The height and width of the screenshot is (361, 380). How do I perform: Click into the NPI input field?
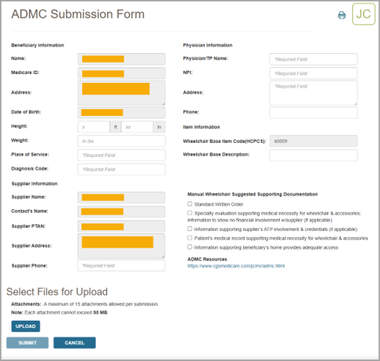tap(314, 73)
